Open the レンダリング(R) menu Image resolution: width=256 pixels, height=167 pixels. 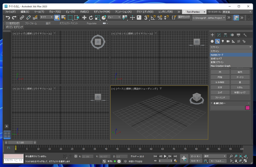click(x=165, y=12)
